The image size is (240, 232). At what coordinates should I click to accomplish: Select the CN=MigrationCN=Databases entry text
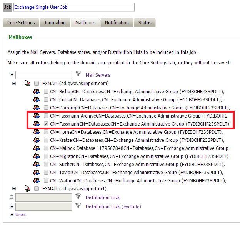pos(139,156)
